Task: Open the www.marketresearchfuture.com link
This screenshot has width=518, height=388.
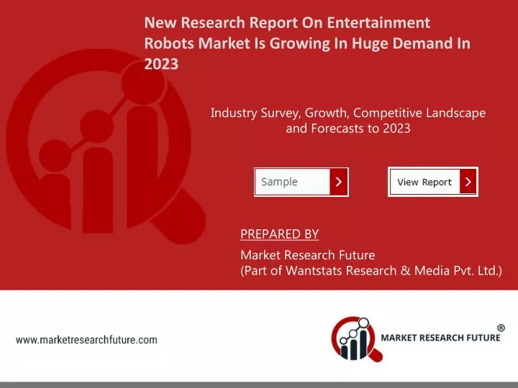Action: [86, 340]
